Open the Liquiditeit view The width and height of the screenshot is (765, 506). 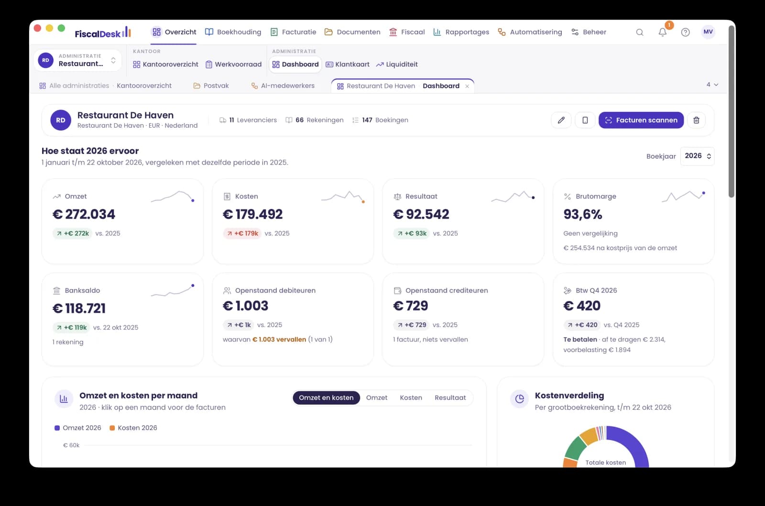tap(397, 65)
